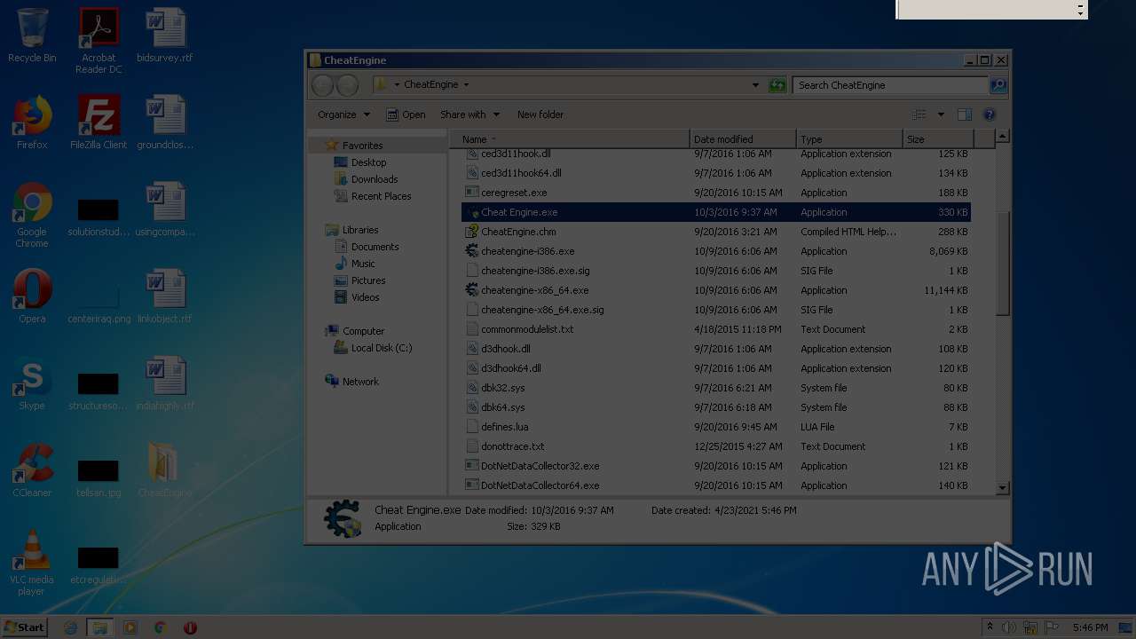Viewport: 1136px width, 639px height.
Task: Open the Pictures library
Action: 359,280
